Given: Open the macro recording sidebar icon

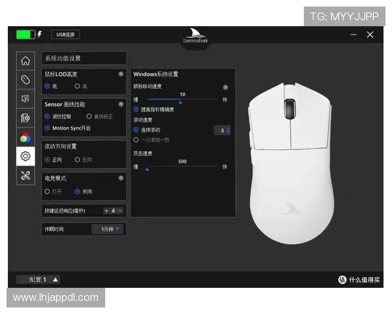Looking at the screenshot, I should click(25, 118).
